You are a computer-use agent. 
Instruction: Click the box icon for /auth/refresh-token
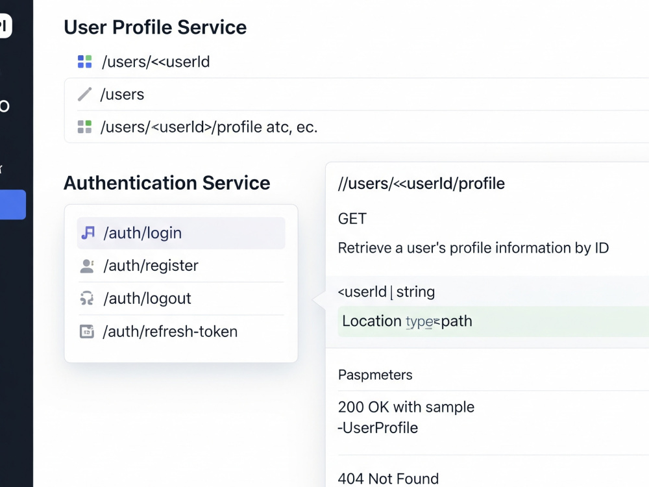click(87, 331)
